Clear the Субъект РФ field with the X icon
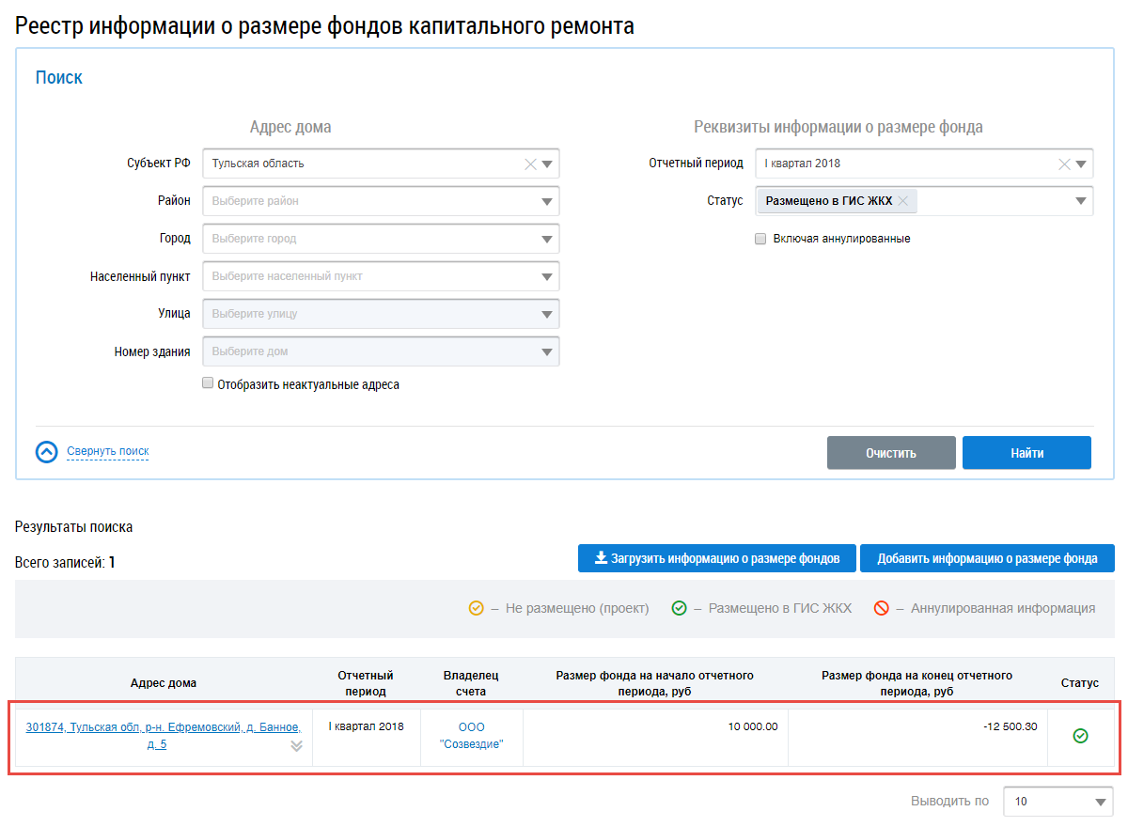Screen dimensions: 1128x827 pyautogui.click(x=530, y=164)
